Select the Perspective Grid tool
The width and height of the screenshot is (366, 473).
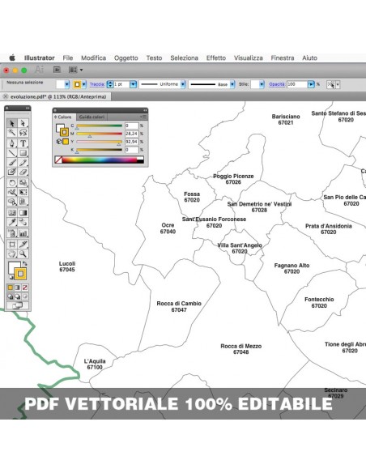coord(23,201)
